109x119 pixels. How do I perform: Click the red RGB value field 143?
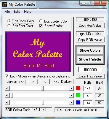88,88
